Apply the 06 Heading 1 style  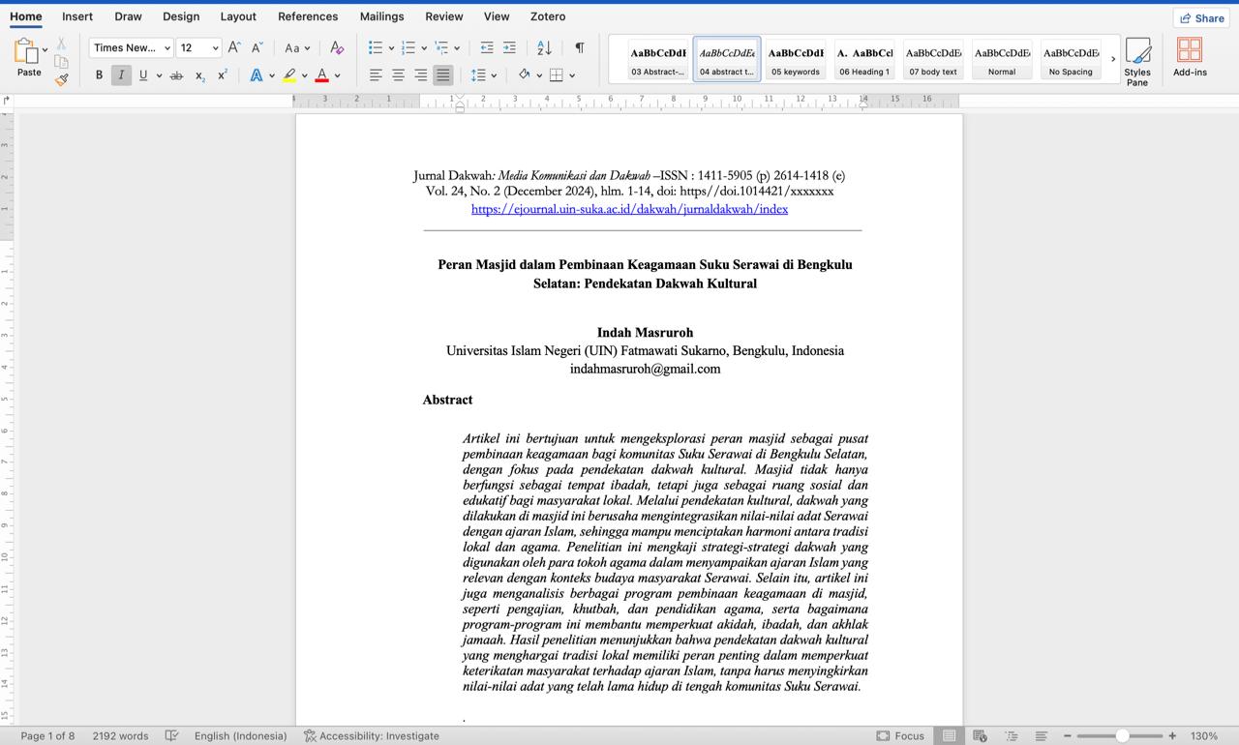864,60
